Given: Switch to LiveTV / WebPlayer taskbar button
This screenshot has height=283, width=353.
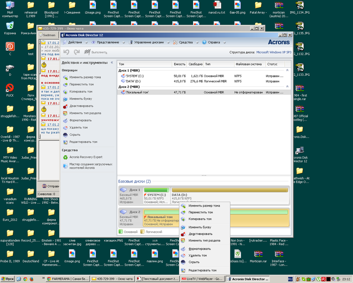Looking at the screenshot, I should (202, 279).
